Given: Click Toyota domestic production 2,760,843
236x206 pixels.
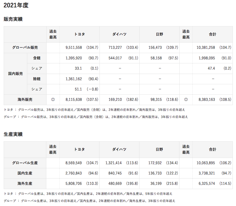Looking at the screenshot, I should tap(74, 173).
